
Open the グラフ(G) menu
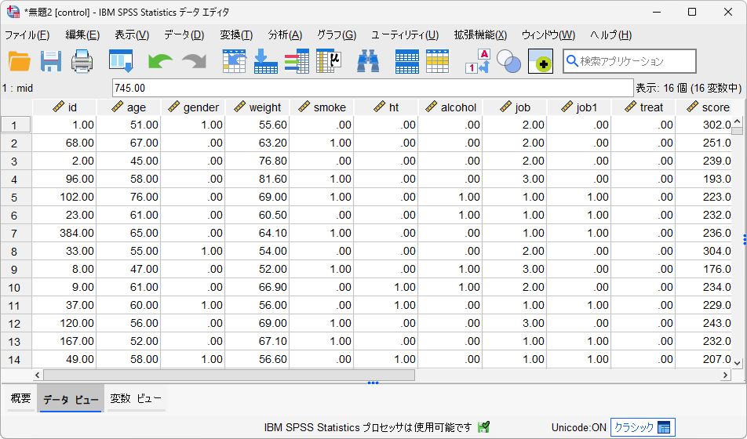tap(337, 35)
